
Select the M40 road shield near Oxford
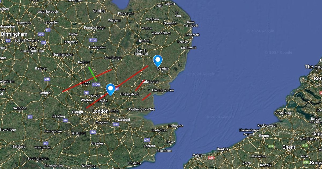pyautogui.click(x=47, y=79)
